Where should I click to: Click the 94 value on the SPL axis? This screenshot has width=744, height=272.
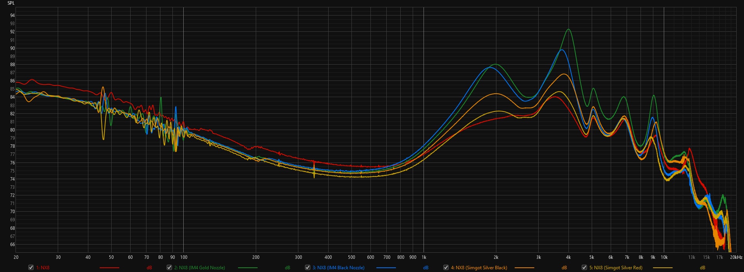12,15
